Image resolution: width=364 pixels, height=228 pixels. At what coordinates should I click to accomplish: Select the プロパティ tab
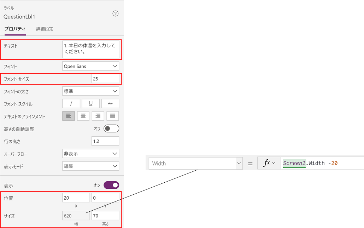click(x=14, y=29)
